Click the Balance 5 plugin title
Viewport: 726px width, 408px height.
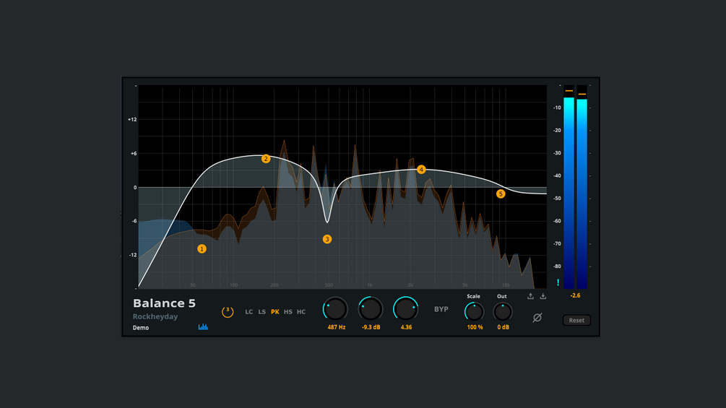click(165, 303)
